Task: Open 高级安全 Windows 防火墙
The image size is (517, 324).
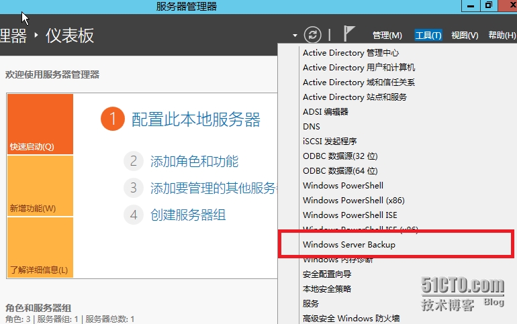Action: pyautogui.click(x=351, y=319)
